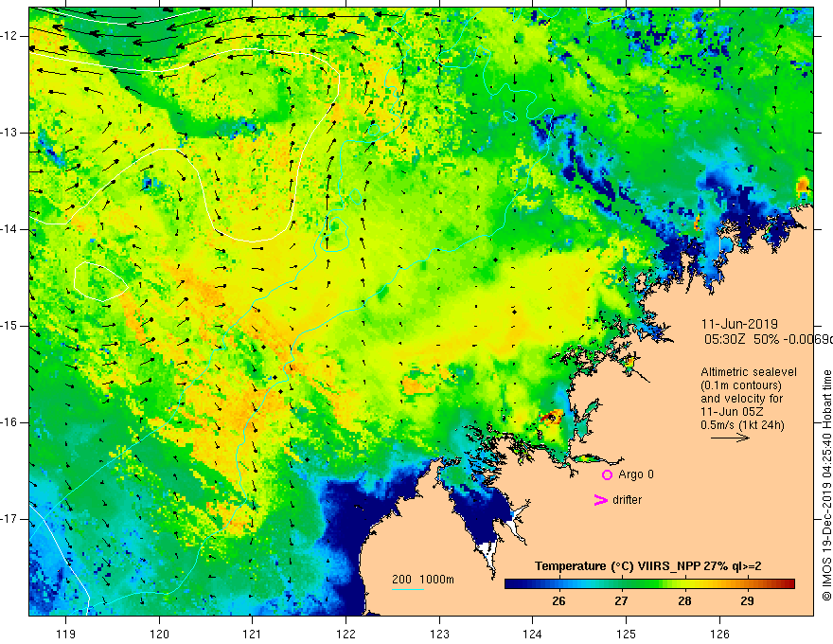Viewport: 833px width, 644px height.
Task: Click the longitude 124 axis label
Action: tap(533, 634)
